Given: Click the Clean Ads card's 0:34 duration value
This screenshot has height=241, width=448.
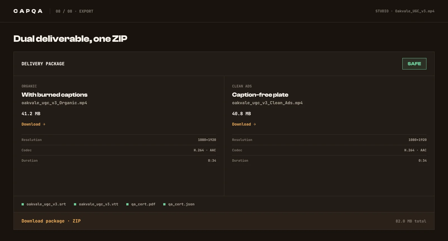Looking at the screenshot, I should point(423,161).
